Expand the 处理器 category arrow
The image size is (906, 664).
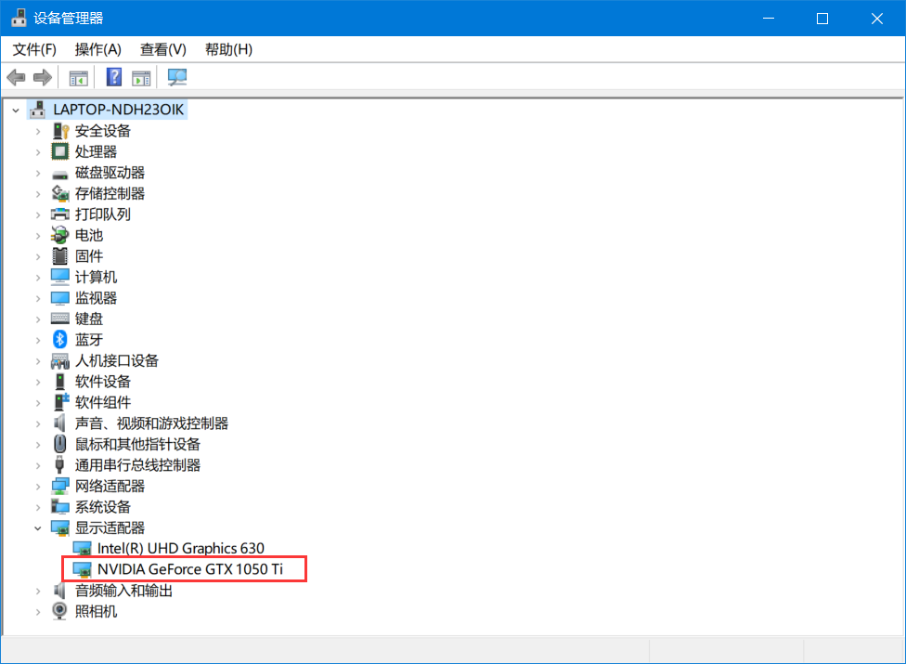click(x=38, y=152)
